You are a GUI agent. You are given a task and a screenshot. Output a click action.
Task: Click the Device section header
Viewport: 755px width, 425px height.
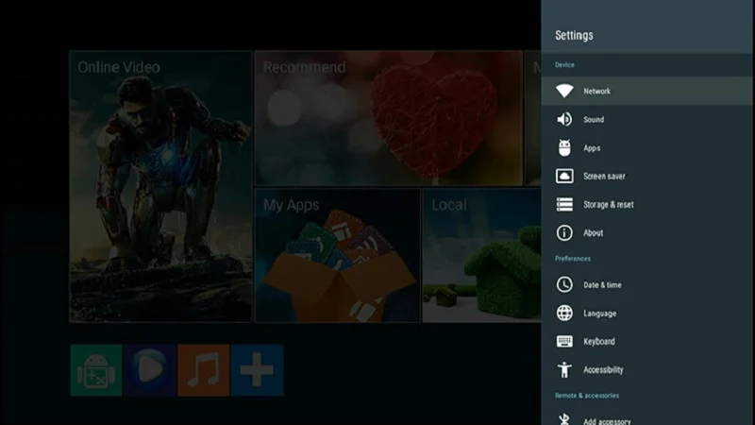pyautogui.click(x=564, y=64)
